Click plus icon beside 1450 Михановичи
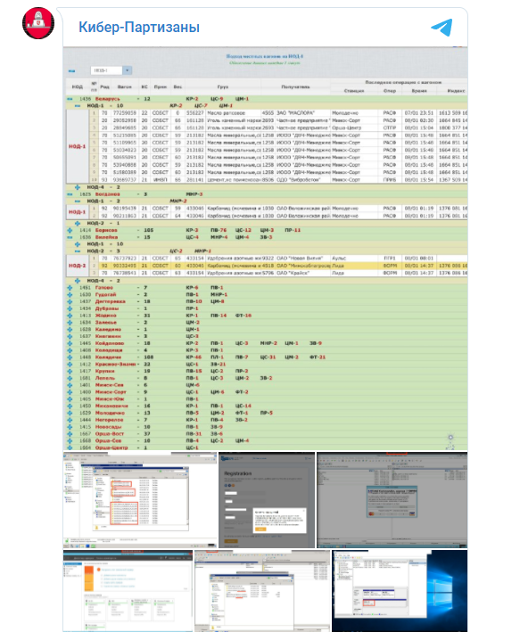This screenshot has height=632, width=520. coord(70,406)
